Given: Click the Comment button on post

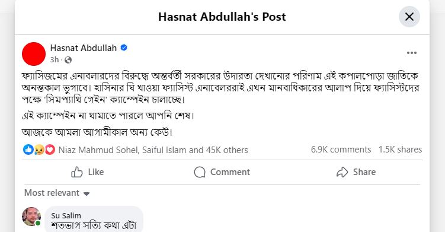Looking at the screenshot, I should [222, 172].
